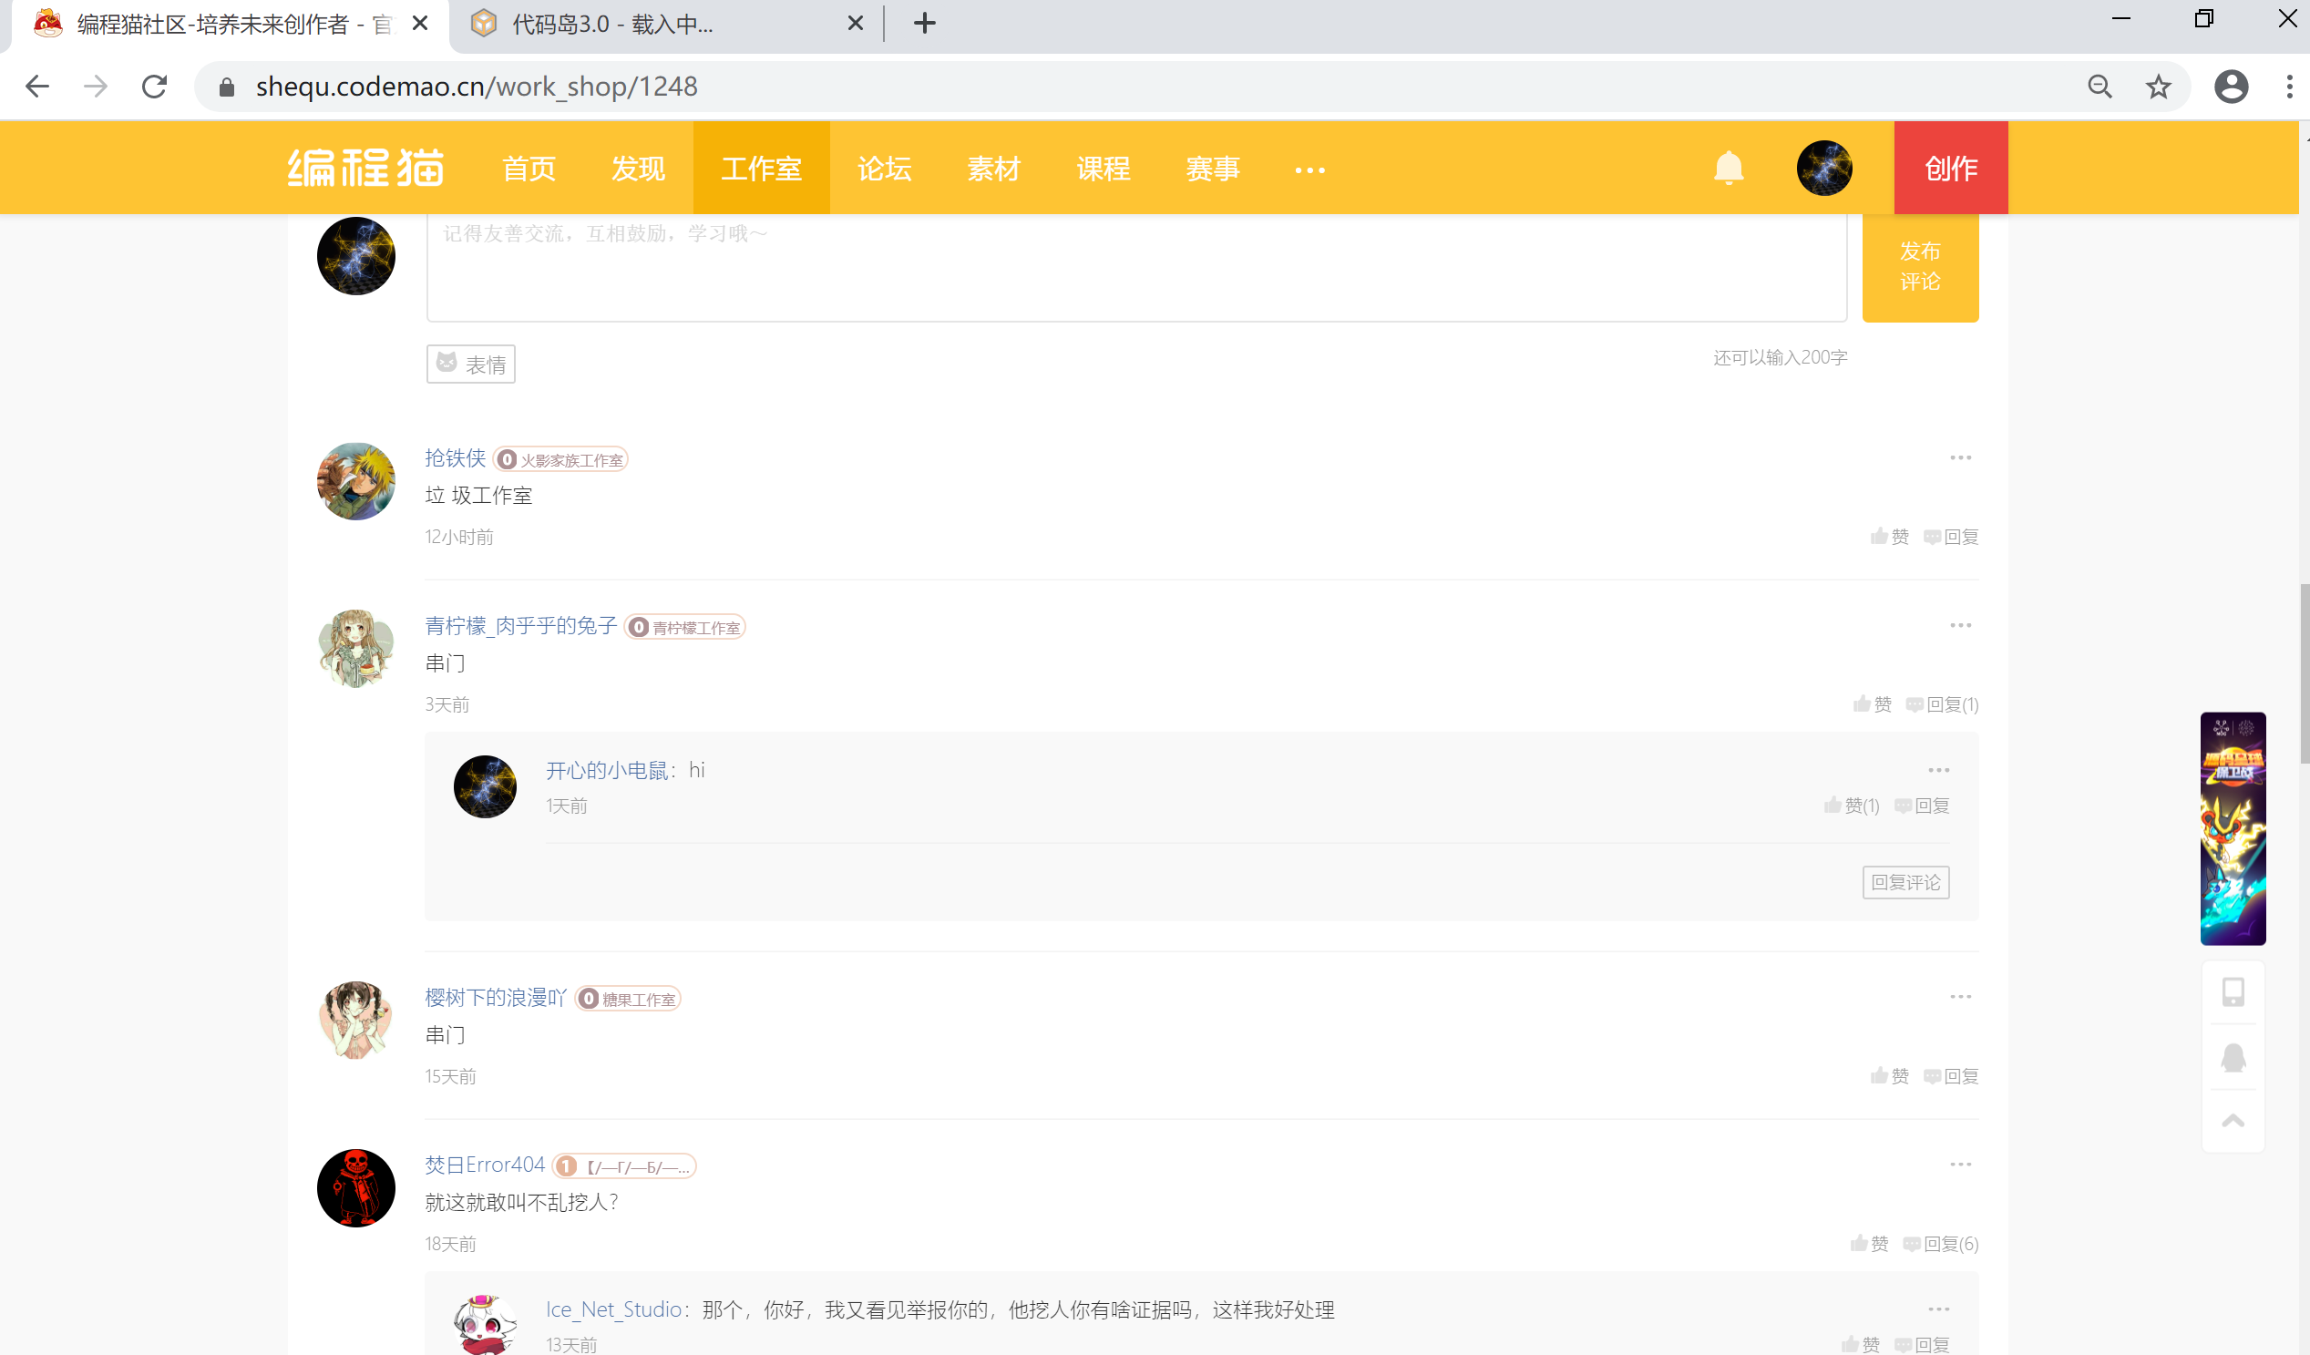The image size is (2310, 1355).
Task: Reply to 开心的小电鼠's hi reply
Action: pyautogui.click(x=1922, y=805)
